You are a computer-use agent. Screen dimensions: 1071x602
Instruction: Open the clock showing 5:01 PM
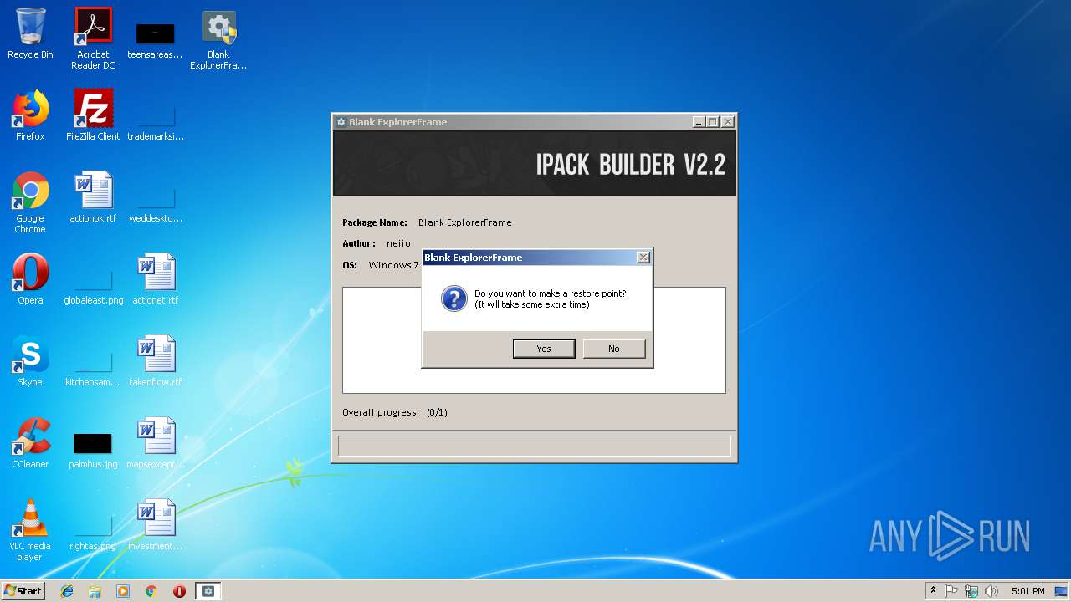point(1027,591)
